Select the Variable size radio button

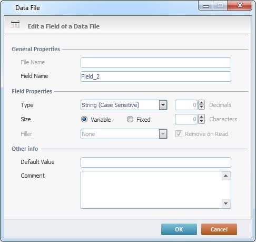click(84, 119)
